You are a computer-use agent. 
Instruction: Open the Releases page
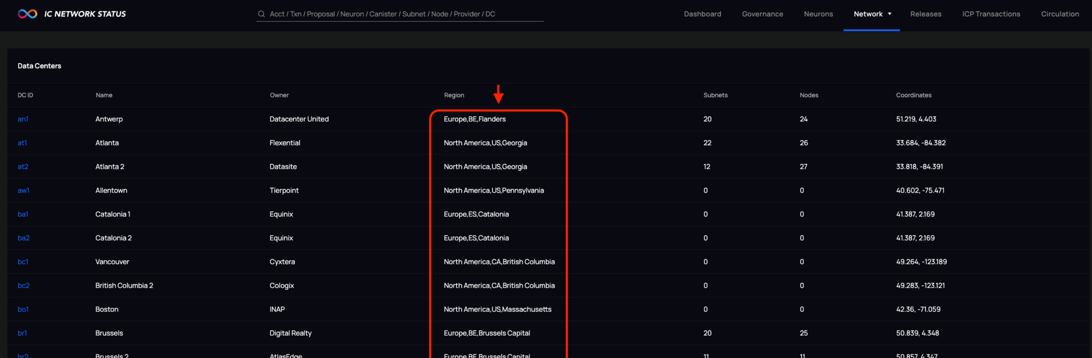click(x=925, y=14)
